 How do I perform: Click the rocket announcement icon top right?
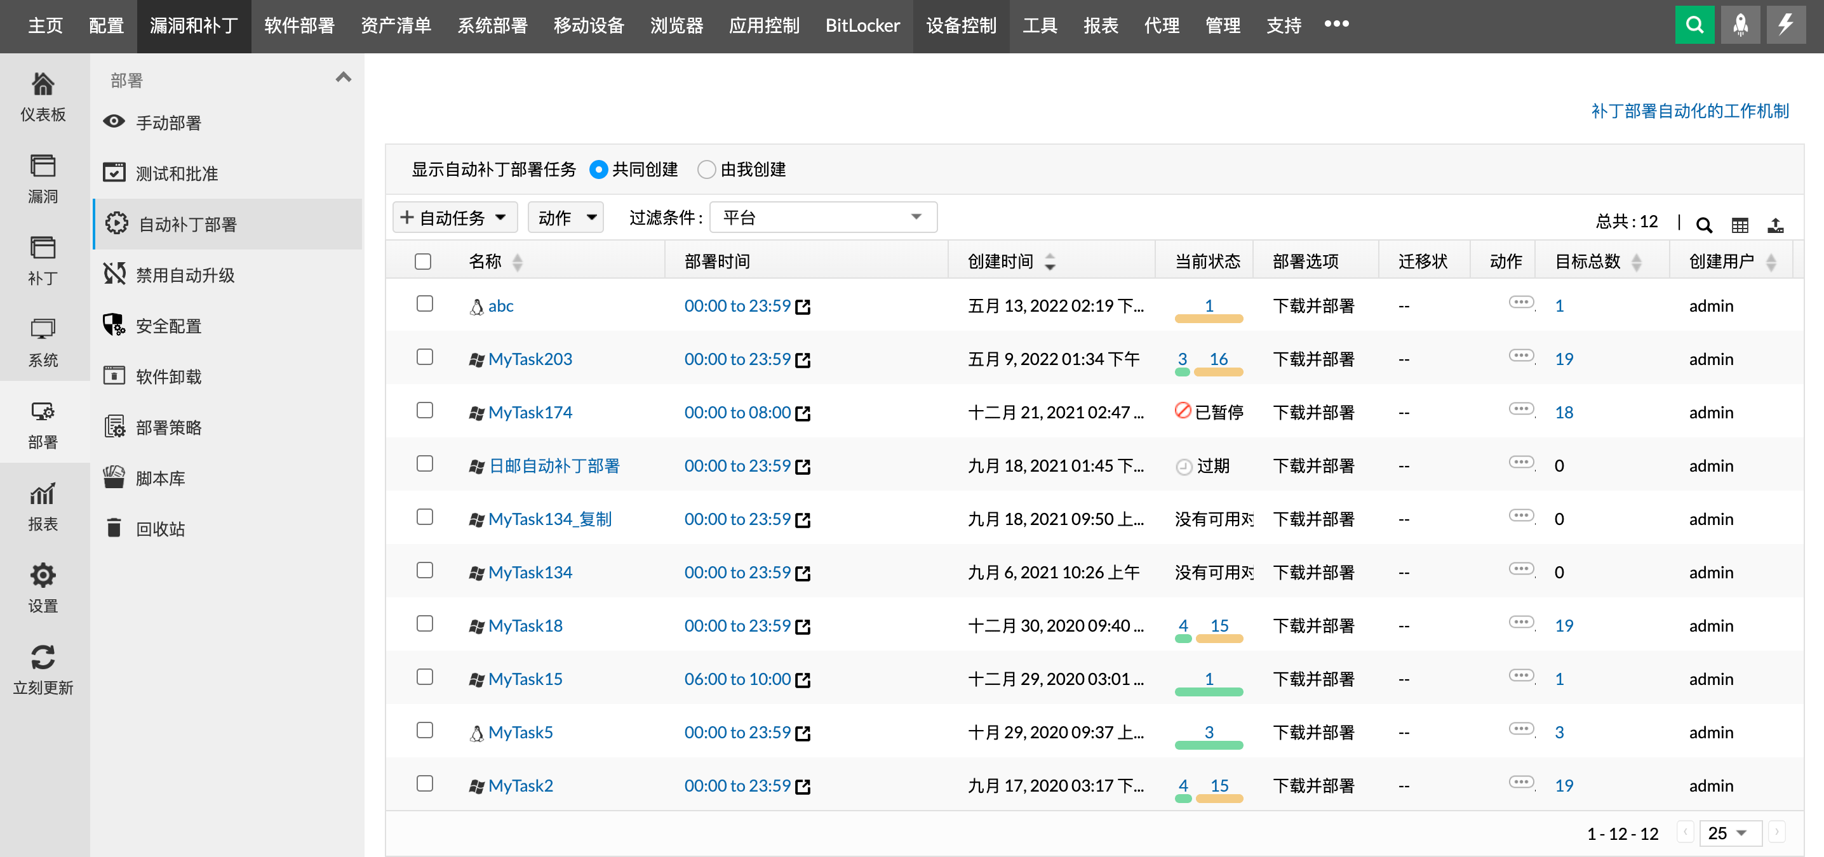click(1740, 24)
